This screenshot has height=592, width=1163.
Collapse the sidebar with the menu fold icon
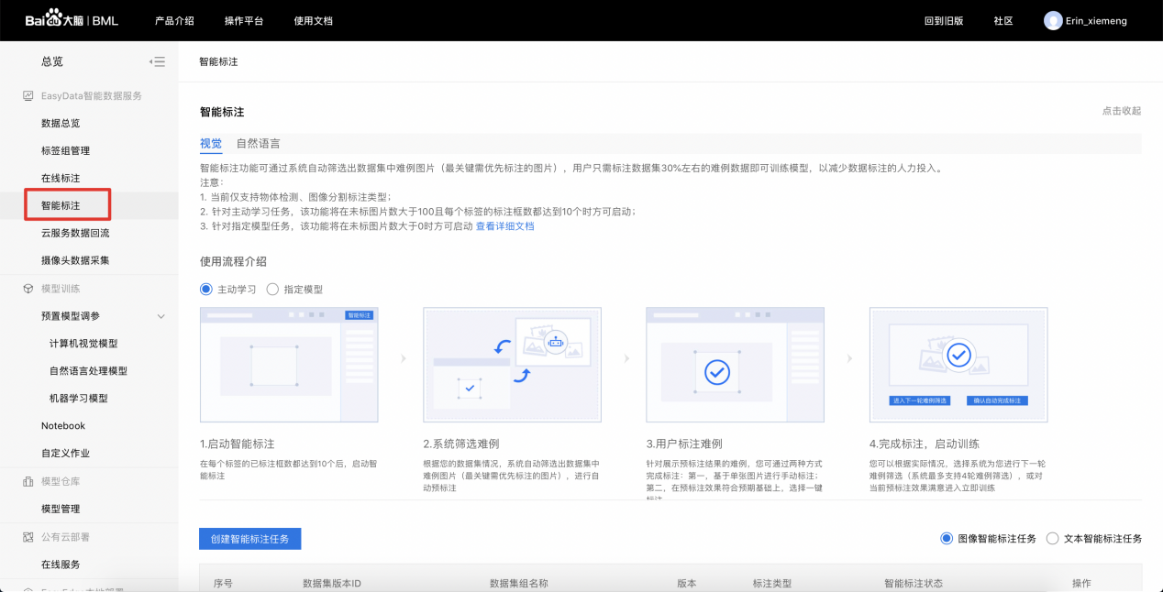(158, 62)
